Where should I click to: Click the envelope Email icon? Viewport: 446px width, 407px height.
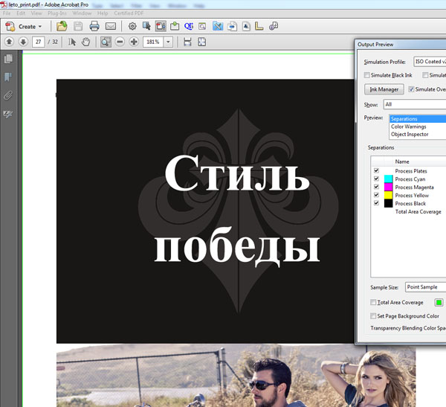click(111, 26)
